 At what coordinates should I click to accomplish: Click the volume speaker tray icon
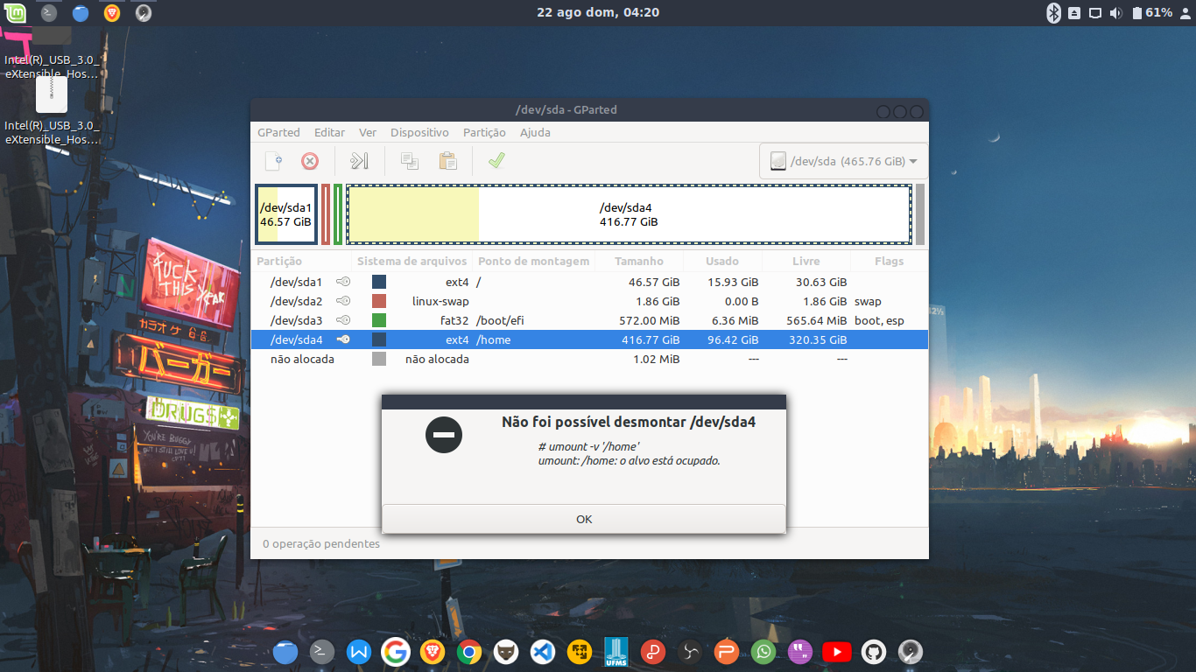(1115, 12)
